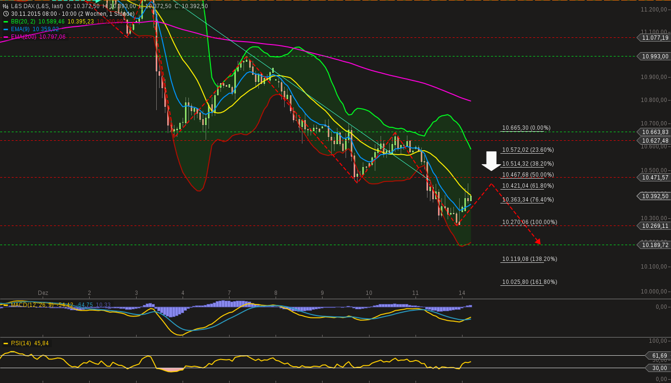Image resolution: width=671 pixels, height=383 pixels.
Task: Open the EMA(9) indicator label
Action: [21, 29]
